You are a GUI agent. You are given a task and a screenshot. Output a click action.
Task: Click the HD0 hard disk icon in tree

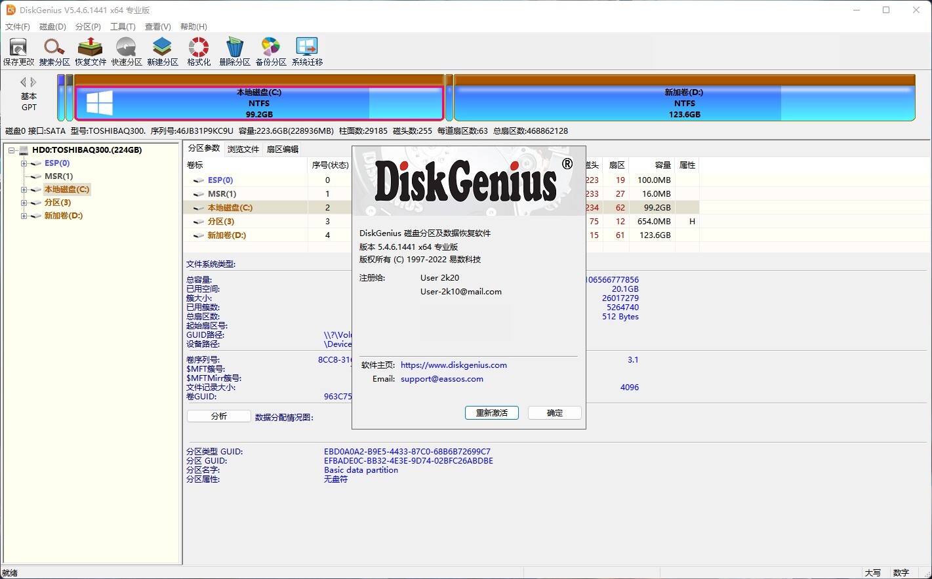coord(24,150)
